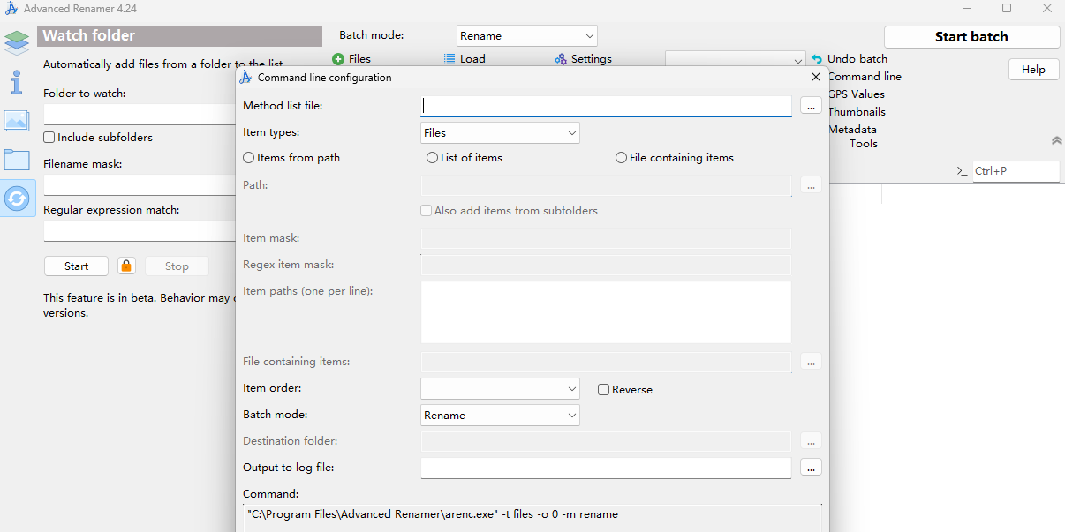Open the layers stack sidebar icon
1065x532 pixels.
[x=17, y=42]
